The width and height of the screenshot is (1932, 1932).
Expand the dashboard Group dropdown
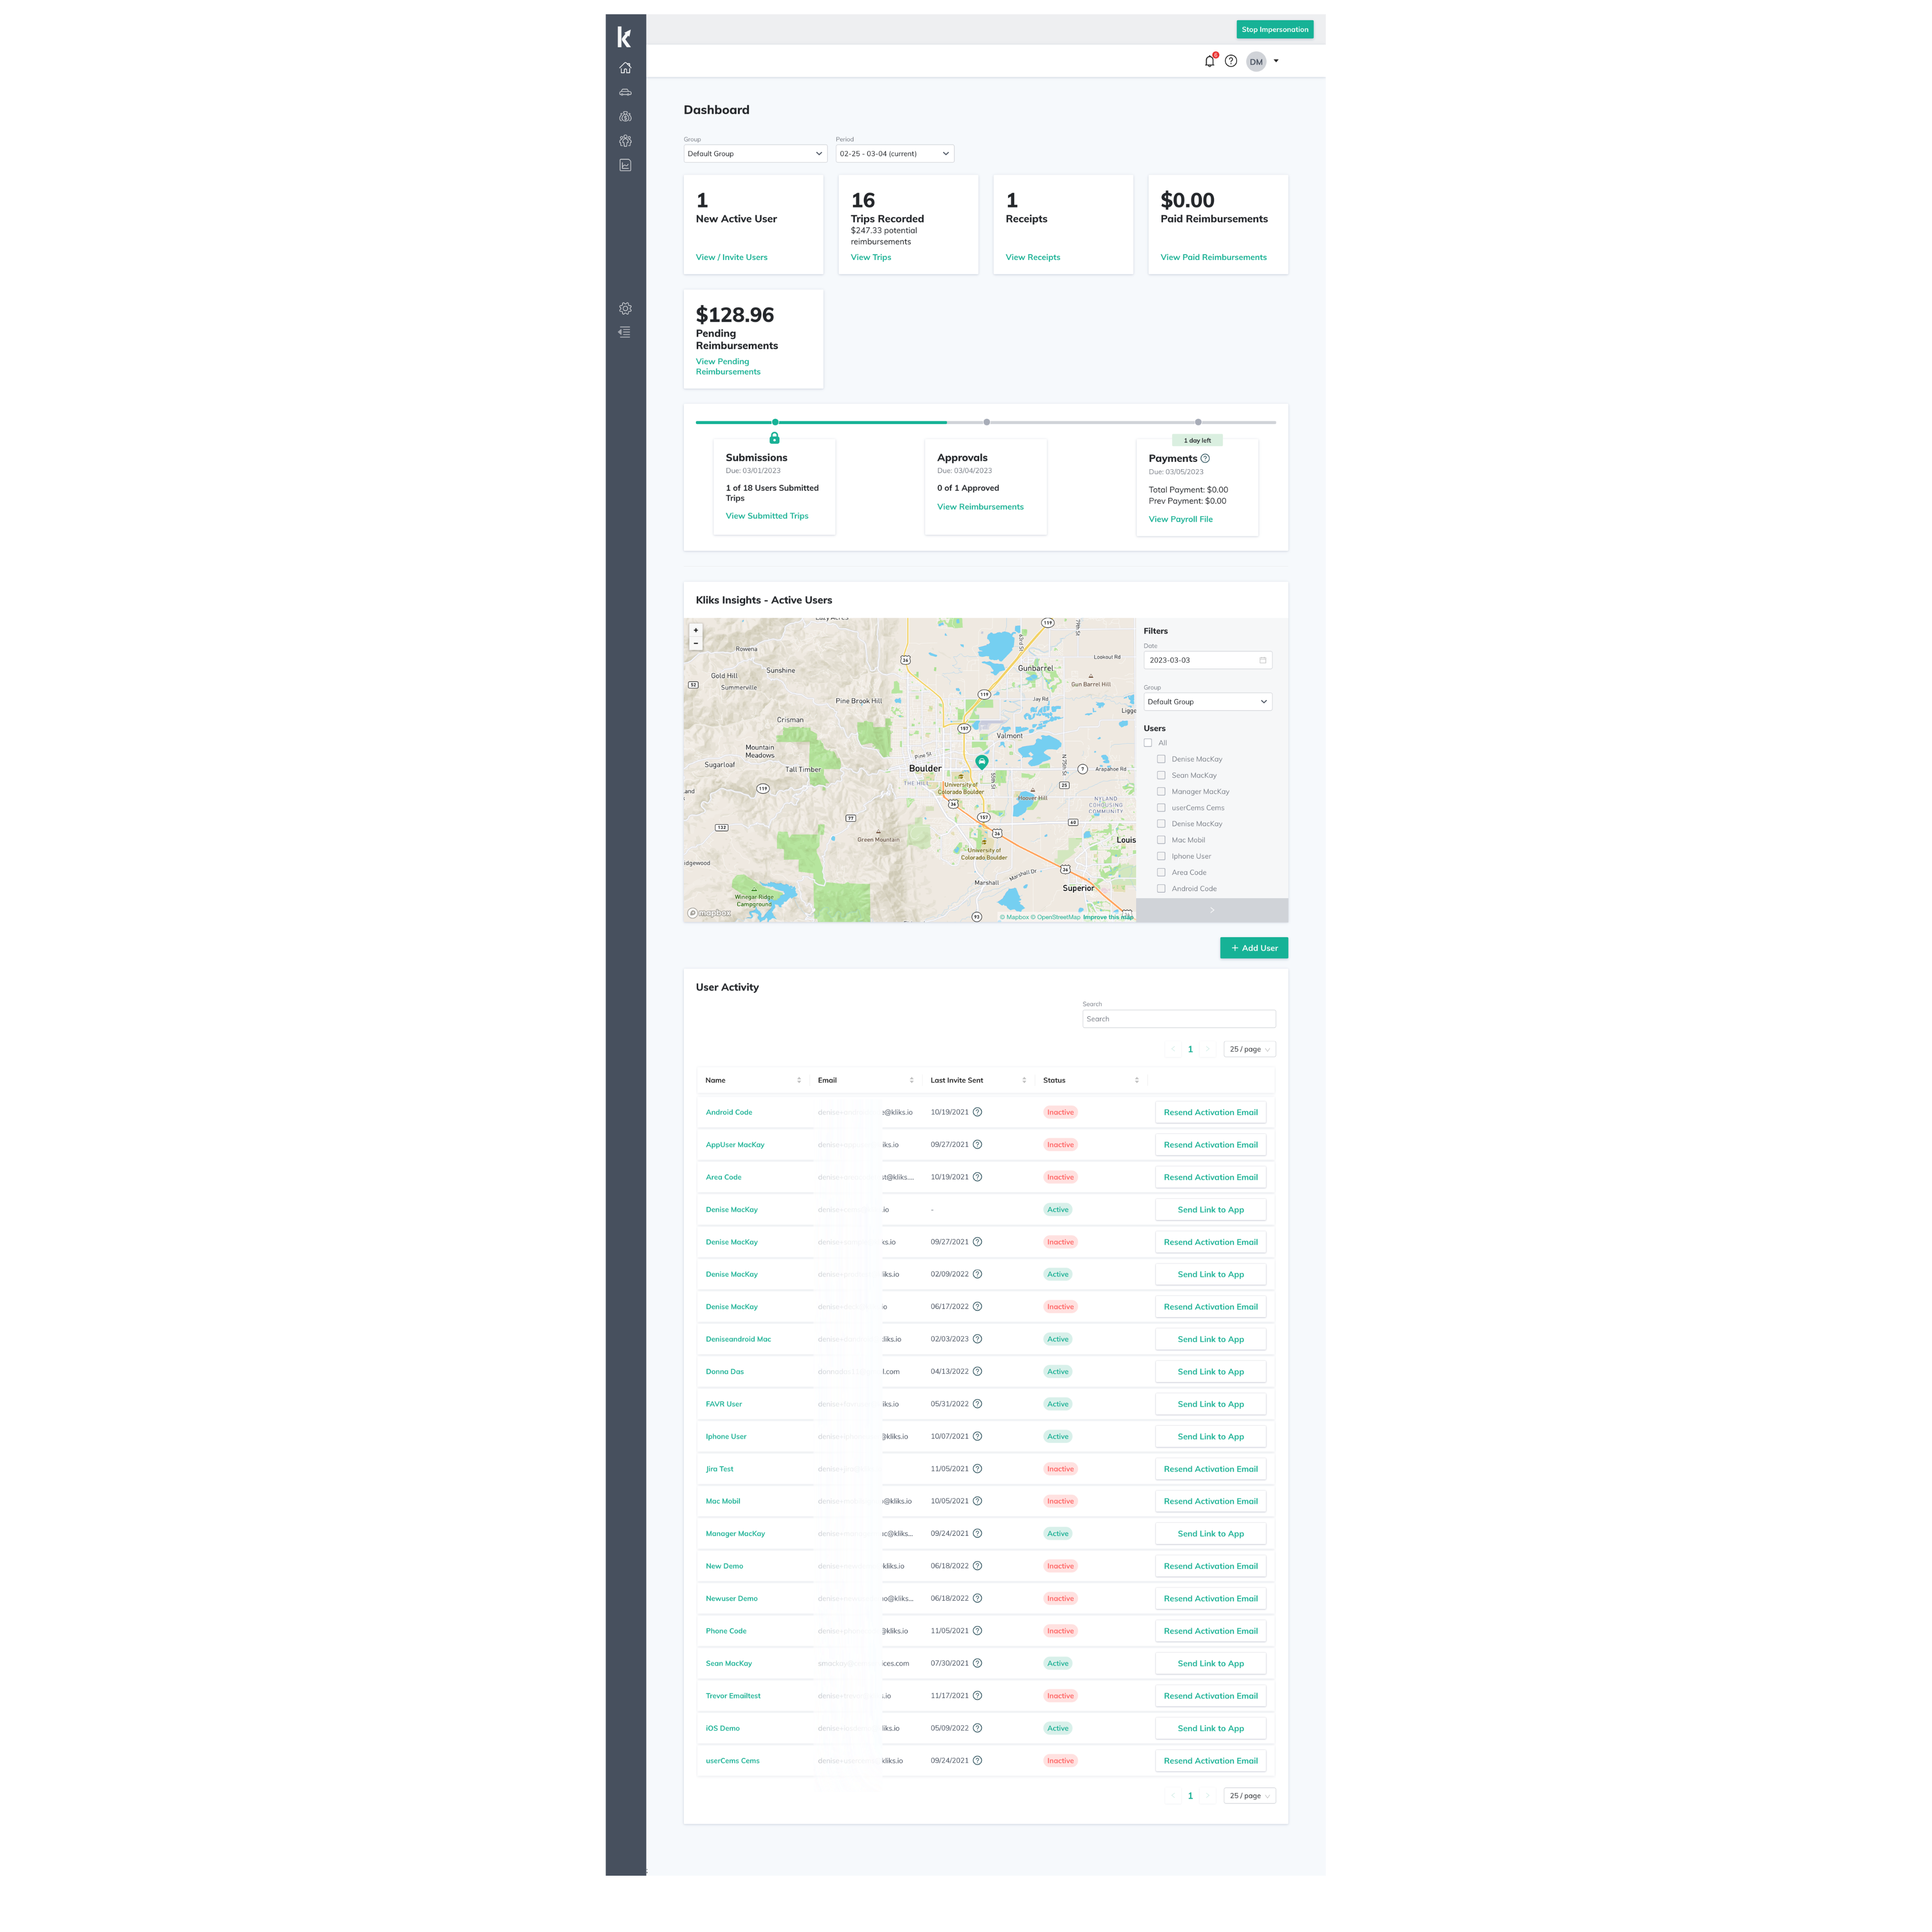tap(755, 154)
